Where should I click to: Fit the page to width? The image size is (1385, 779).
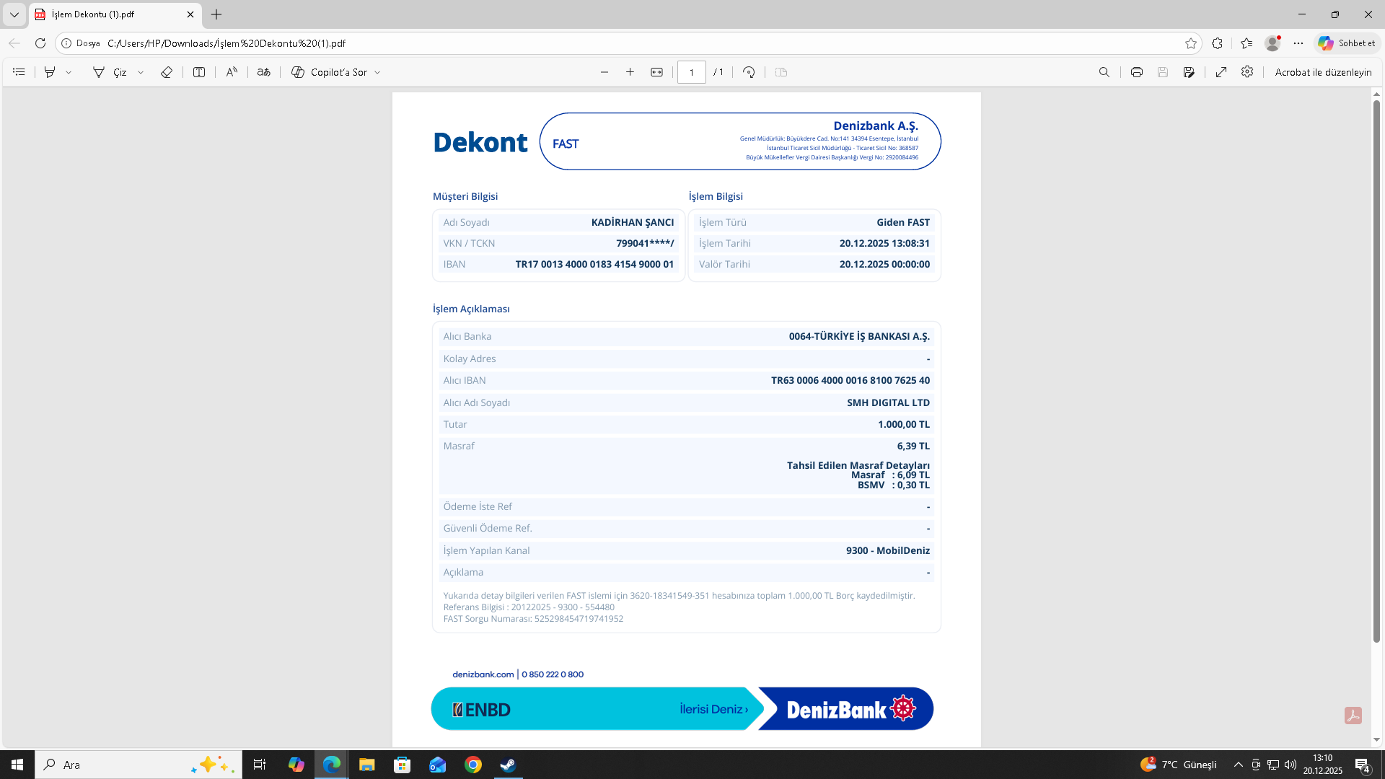(x=656, y=72)
